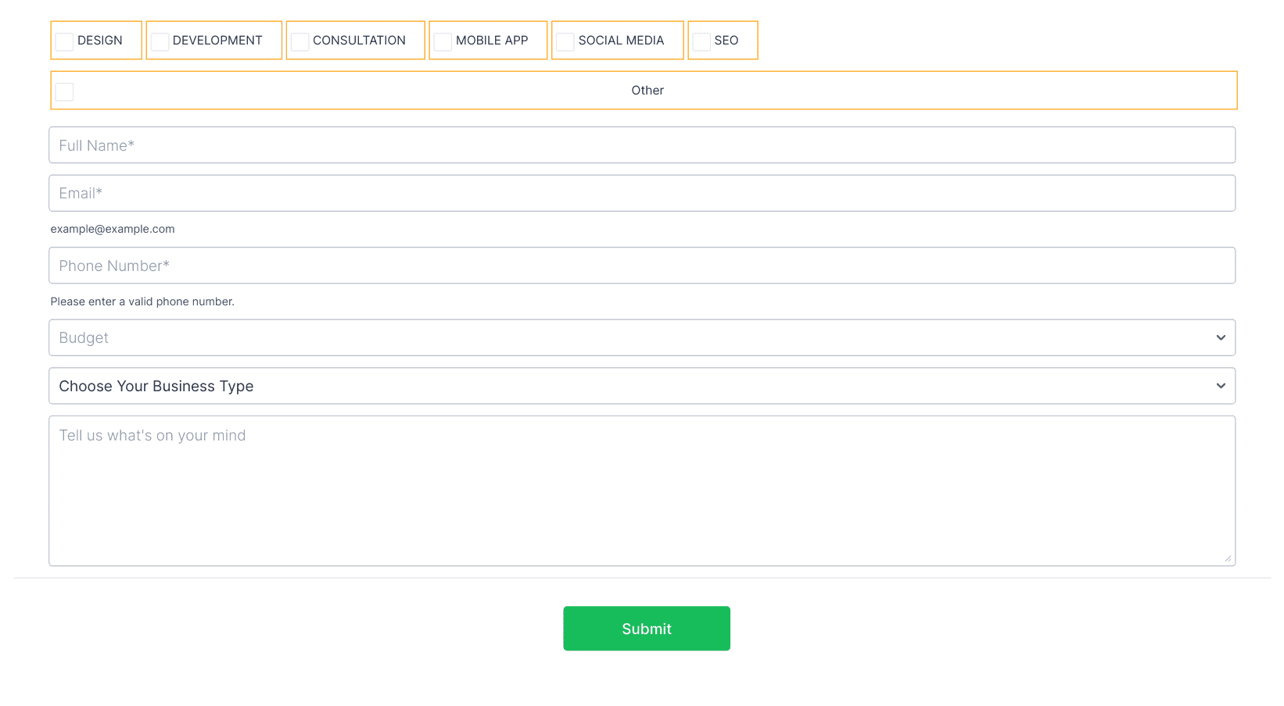Screen dimensions: 1284x706
Task: Click the "Tell us what's on your mind" textarea
Action: (x=641, y=490)
